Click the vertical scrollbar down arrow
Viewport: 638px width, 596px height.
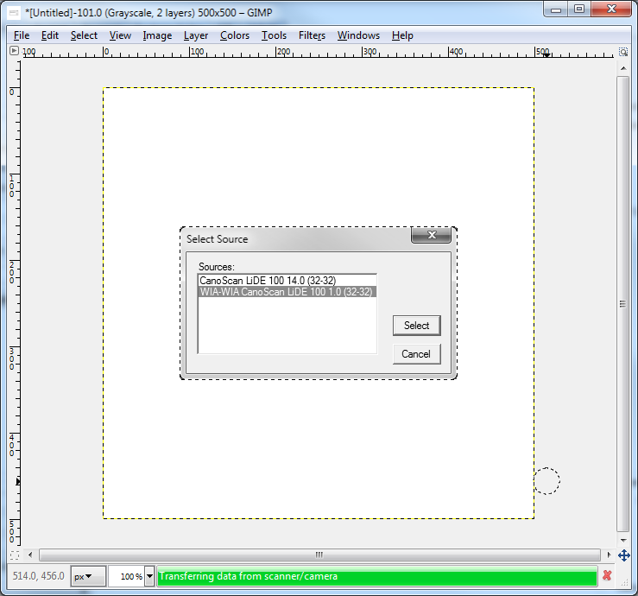623,540
